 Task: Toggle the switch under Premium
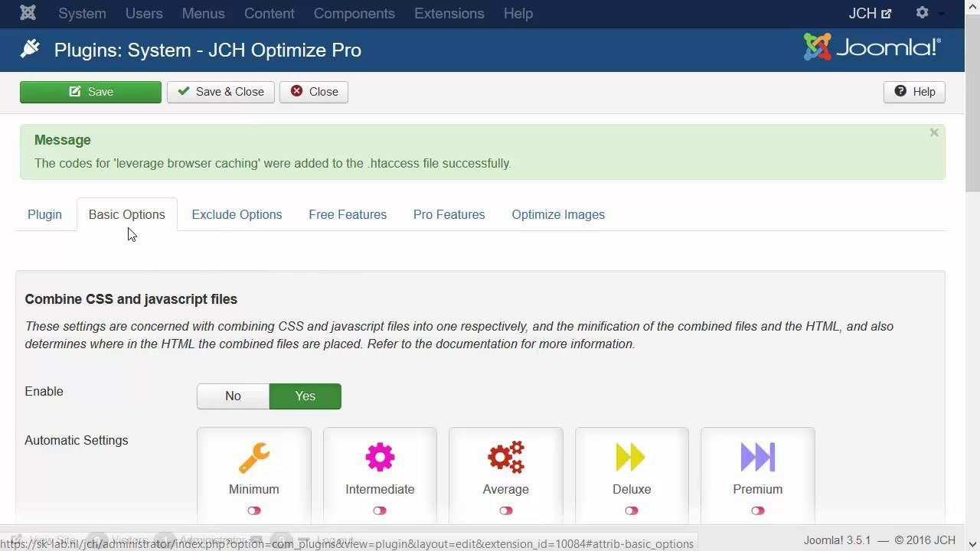758,510
